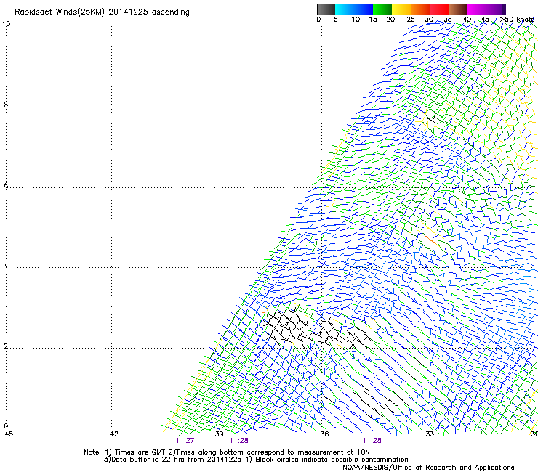Click the title text 'Rapidscat Winds(25KM) 20141225 ascending'
538x472 pixels.
[102, 12]
